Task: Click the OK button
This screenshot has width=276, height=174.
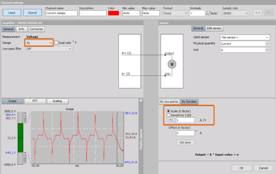Action: tap(241, 168)
